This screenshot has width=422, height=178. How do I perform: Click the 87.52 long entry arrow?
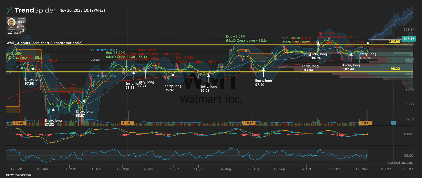pos(53,110)
